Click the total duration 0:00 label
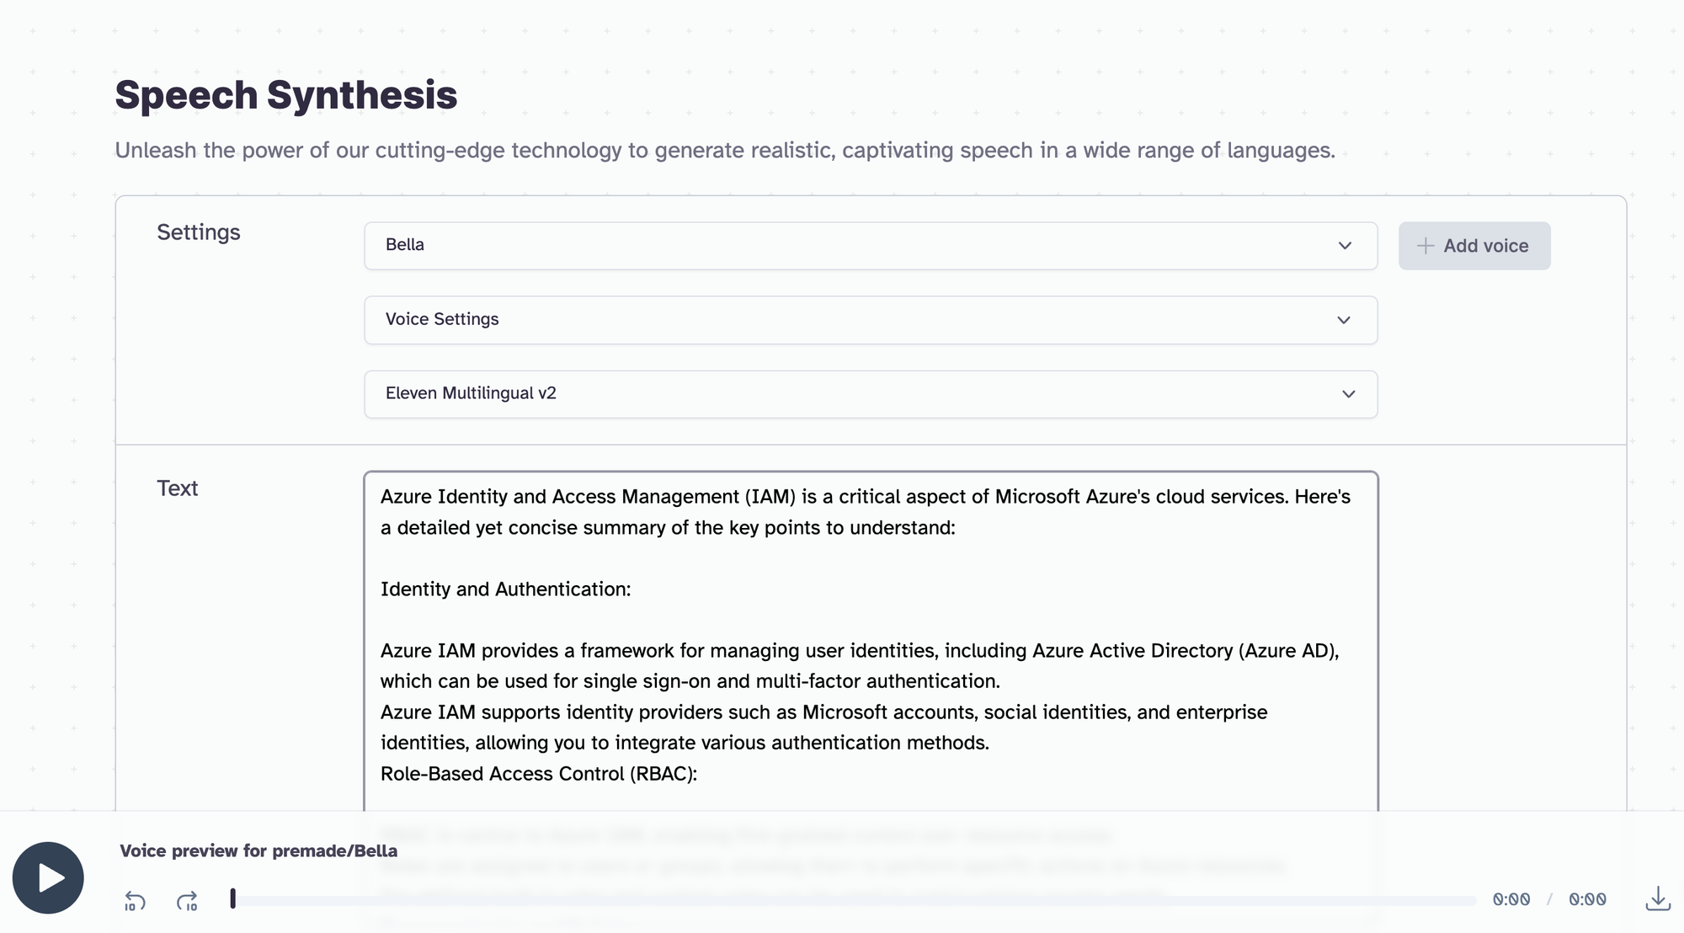Image resolution: width=1684 pixels, height=933 pixels. point(1587,899)
